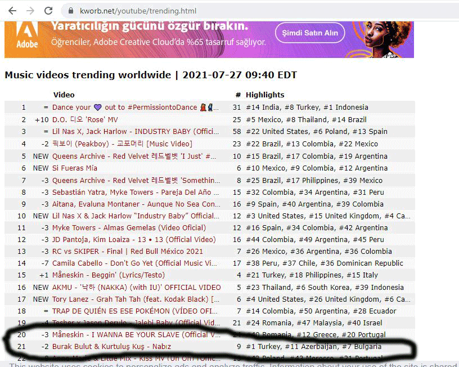This screenshot has width=459, height=367.
Task: Click the Adobe logo in the ad
Action: [27, 37]
